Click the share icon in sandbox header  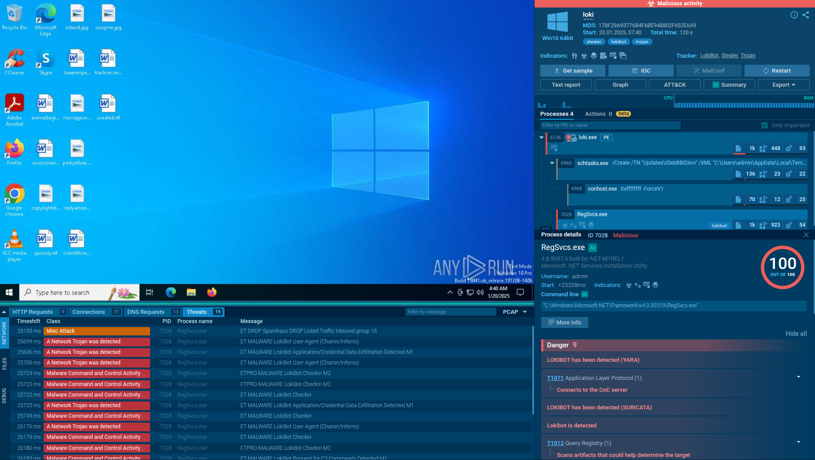pos(805,15)
